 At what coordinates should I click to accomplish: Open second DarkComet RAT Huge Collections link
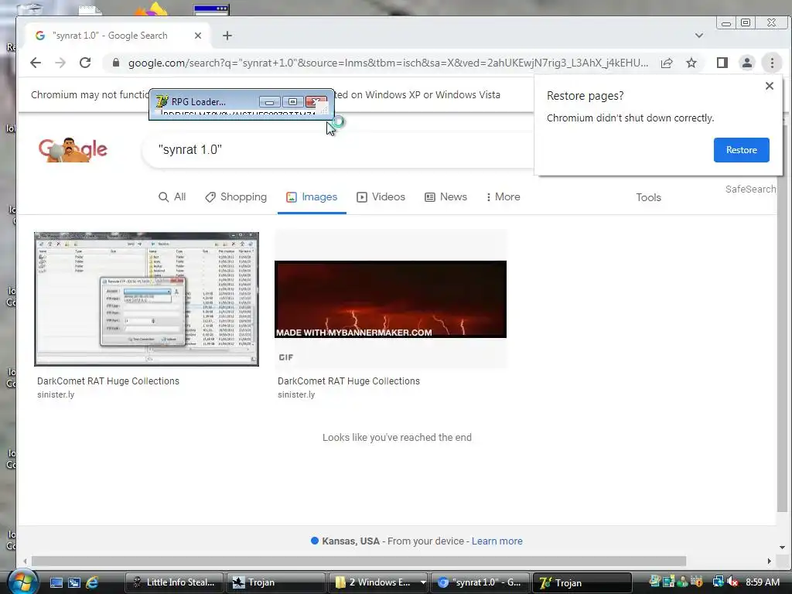click(349, 381)
